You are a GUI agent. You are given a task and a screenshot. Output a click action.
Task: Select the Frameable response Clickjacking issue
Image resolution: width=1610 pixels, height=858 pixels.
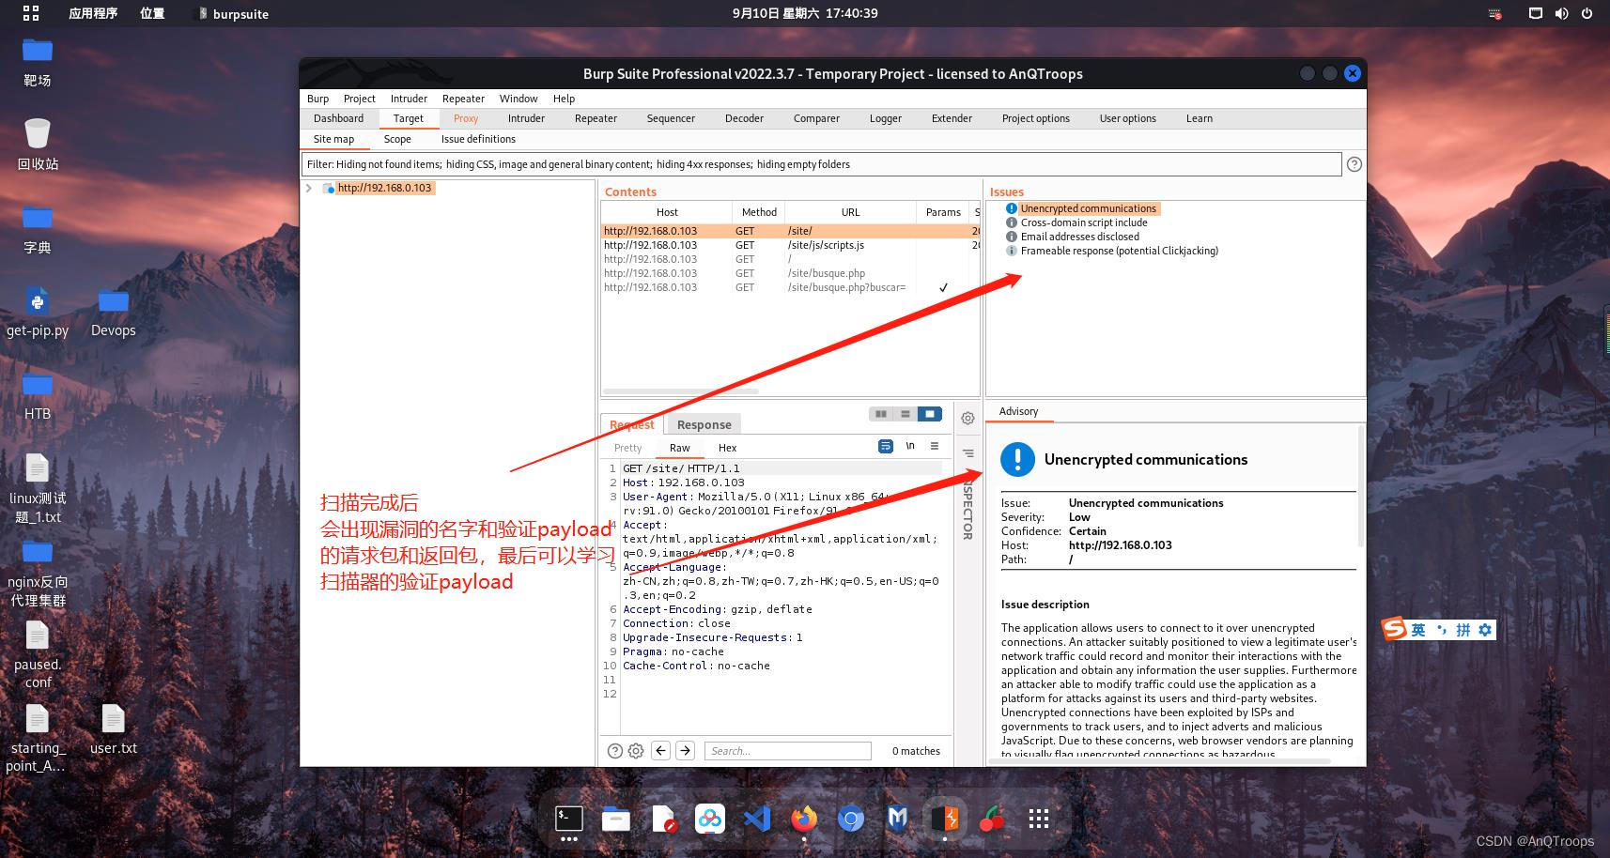pos(1119,251)
